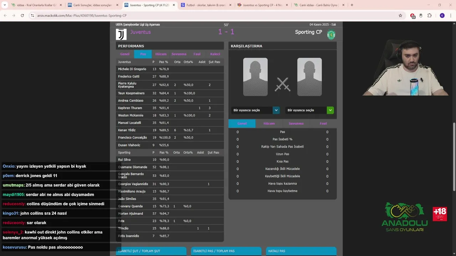This screenshot has height=256, width=456.
Task: Click the 'Pas %' column header for Juventus
Action: (164, 62)
